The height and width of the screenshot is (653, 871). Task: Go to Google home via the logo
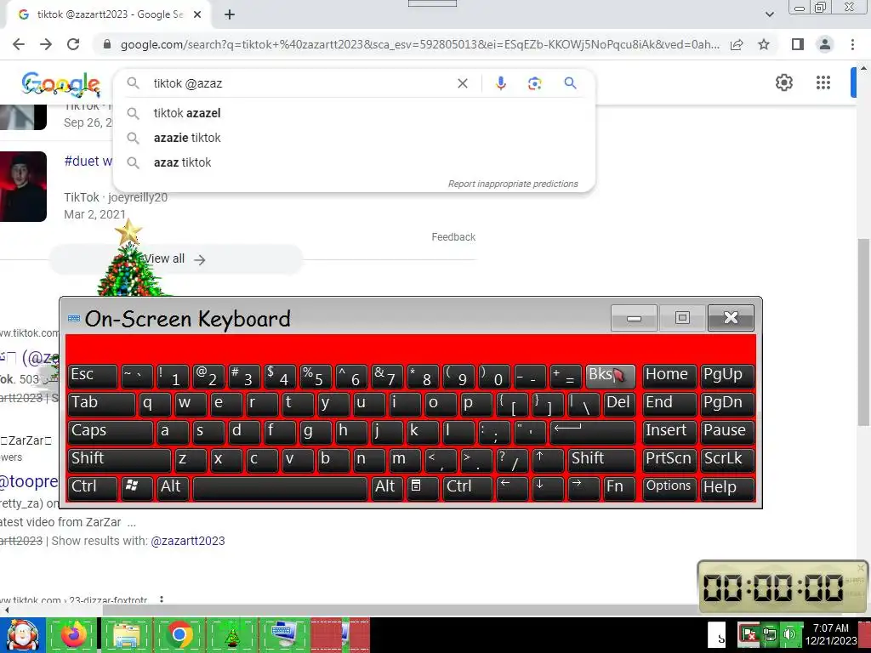point(61,84)
